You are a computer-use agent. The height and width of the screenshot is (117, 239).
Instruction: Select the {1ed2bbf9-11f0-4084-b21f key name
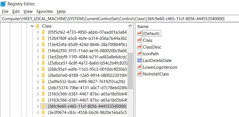click(x=87, y=57)
